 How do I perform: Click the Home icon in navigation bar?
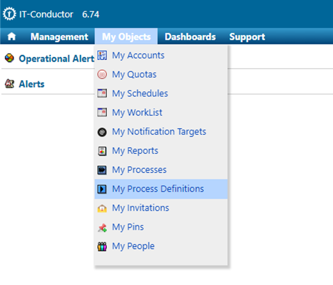[x=12, y=37]
